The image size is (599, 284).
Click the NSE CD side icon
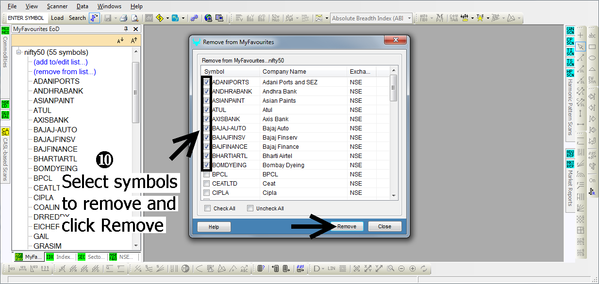tap(5, 104)
